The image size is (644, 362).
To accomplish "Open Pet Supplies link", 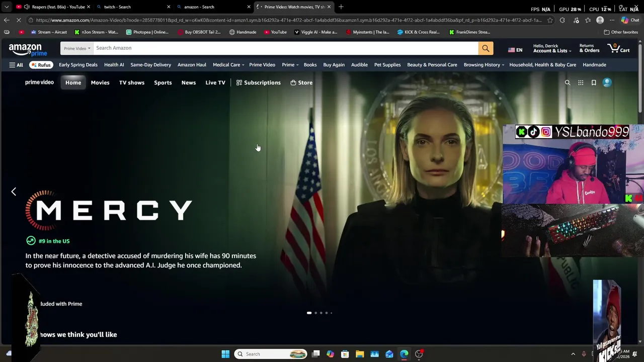I will pos(387,65).
